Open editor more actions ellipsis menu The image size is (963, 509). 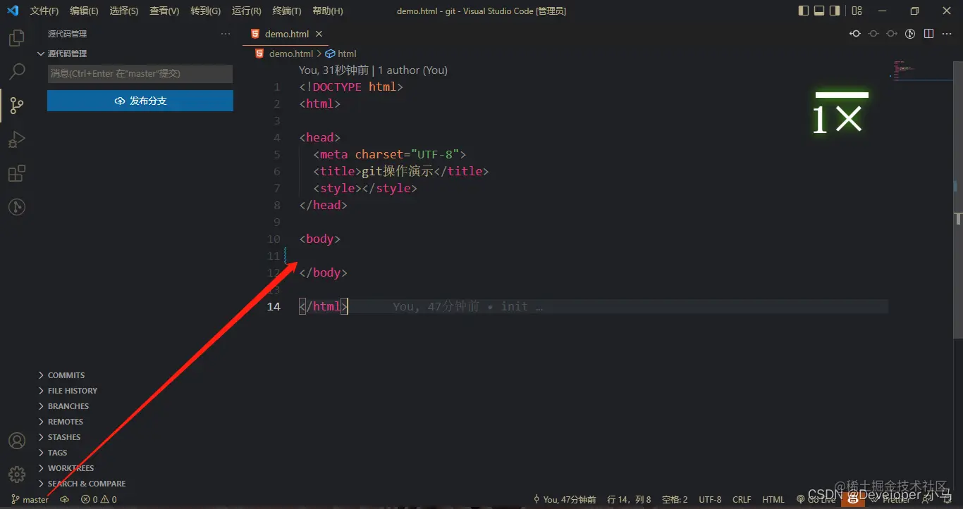pyautogui.click(x=947, y=34)
